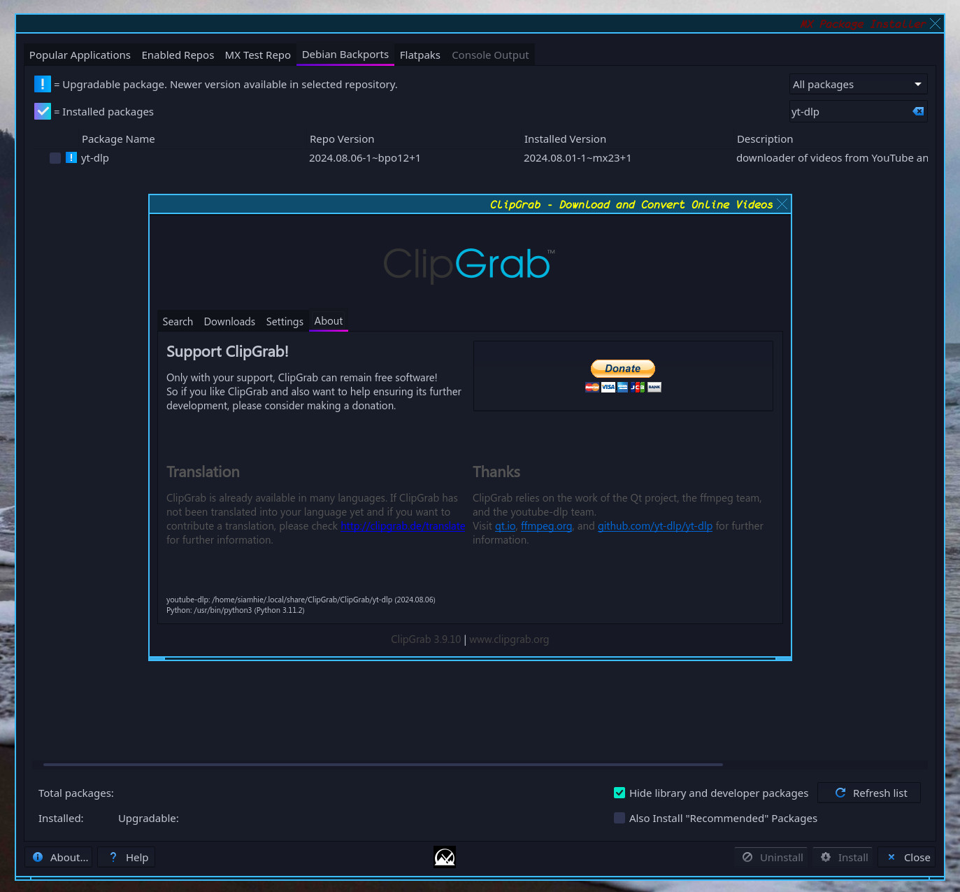Select repo version 2024.08.06-1~bpo12+1

point(365,158)
